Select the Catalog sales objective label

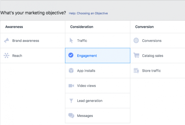152,56
